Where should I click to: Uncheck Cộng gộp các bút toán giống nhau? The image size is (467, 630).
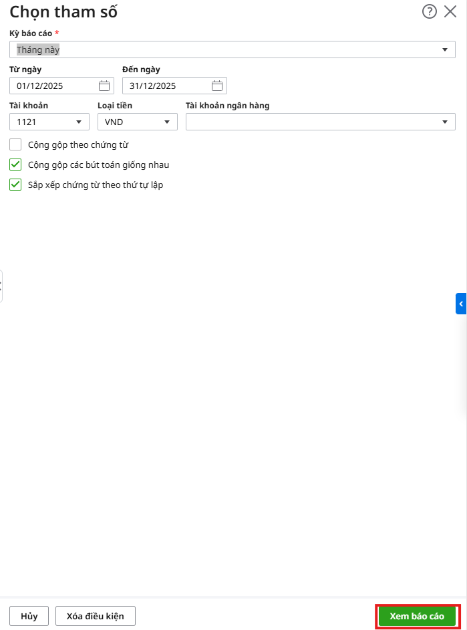coord(16,165)
